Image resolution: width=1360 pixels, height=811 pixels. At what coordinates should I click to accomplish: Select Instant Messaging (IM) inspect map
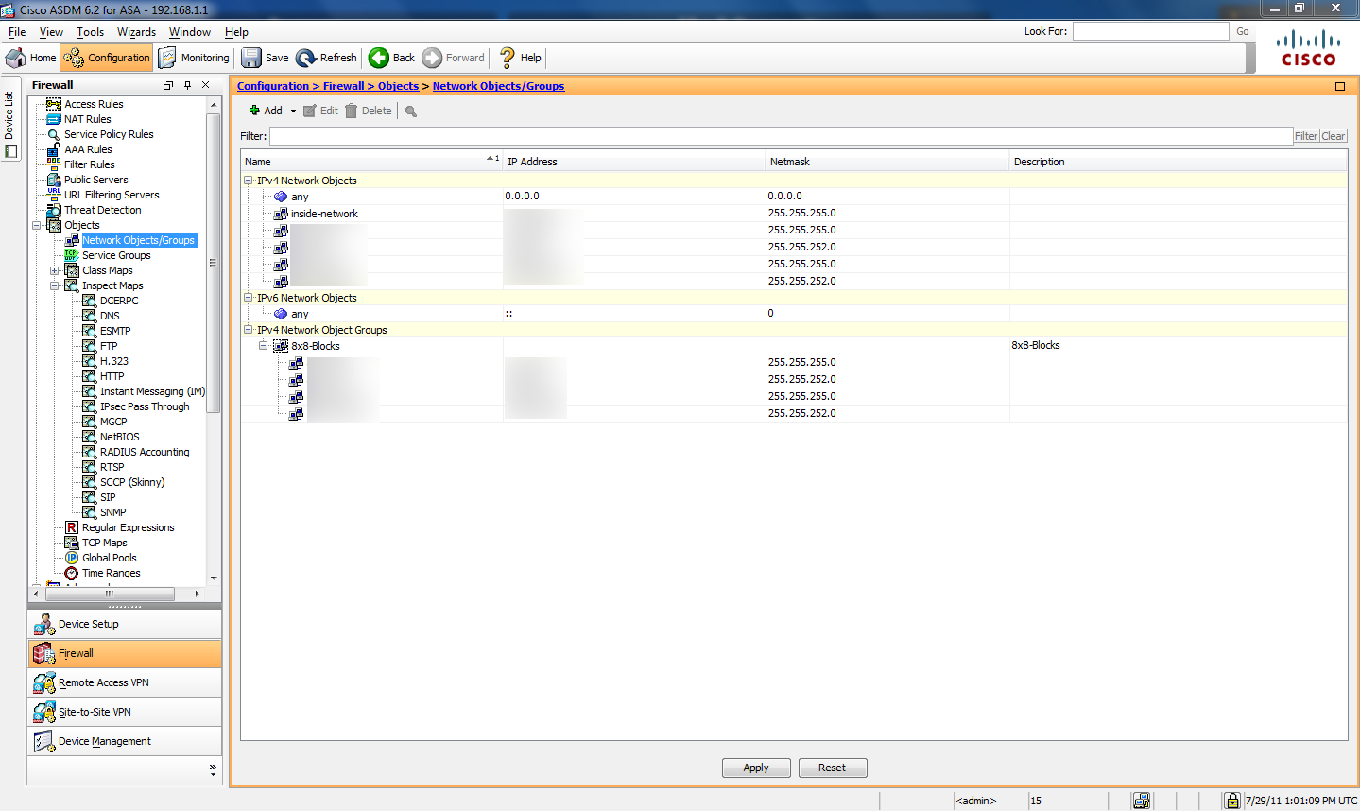pos(152,391)
